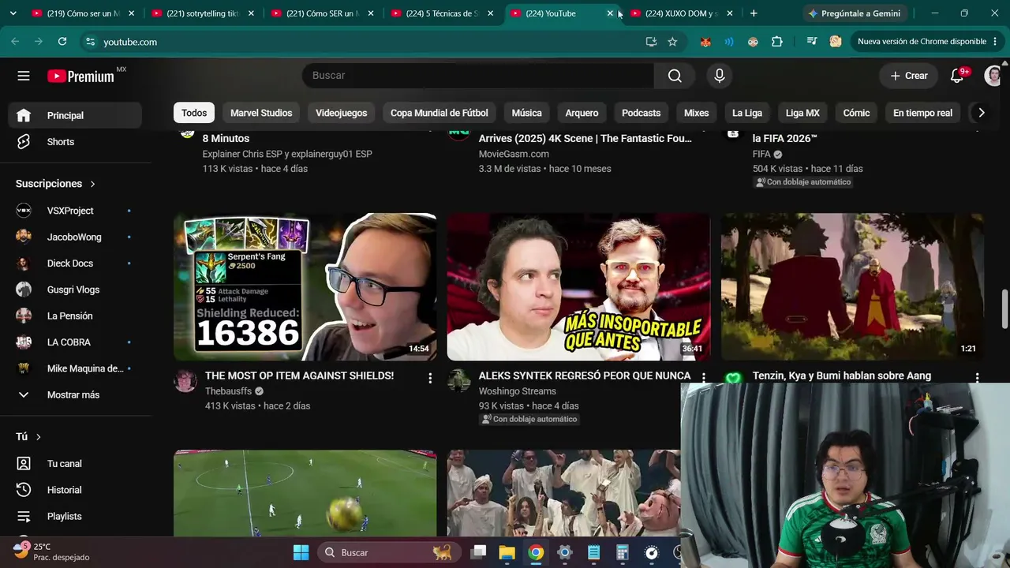Open Historial in the sidebar
This screenshot has width=1010, height=568.
click(76, 490)
